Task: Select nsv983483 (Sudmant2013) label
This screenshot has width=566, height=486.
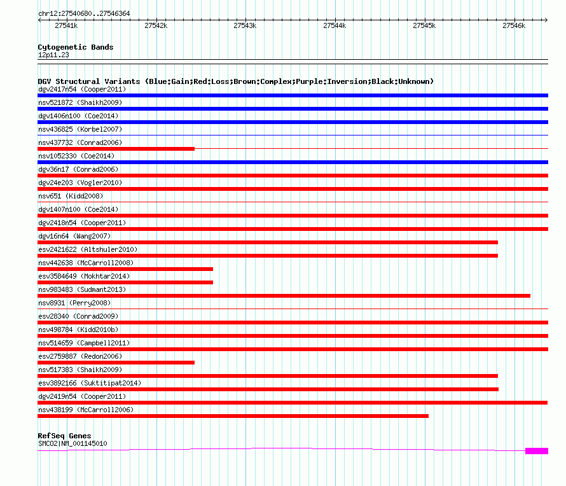Action: tap(82, 289)
